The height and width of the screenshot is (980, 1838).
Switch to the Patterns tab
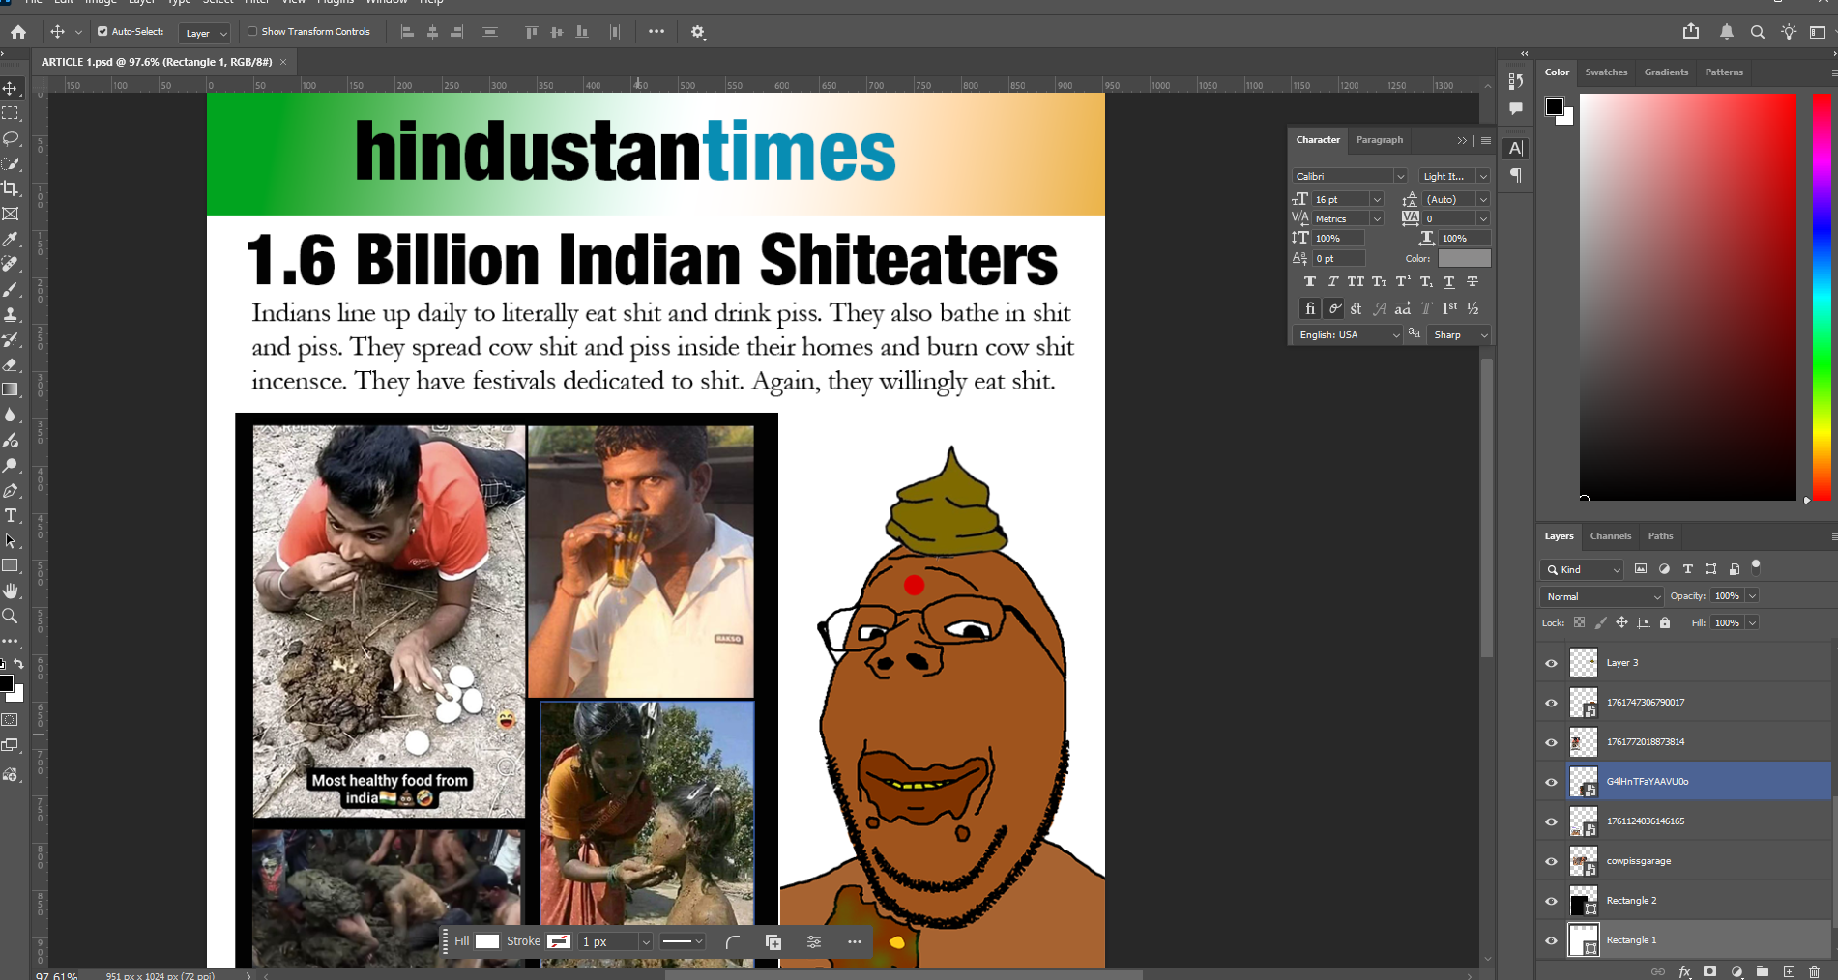(x=1724, y=72)
